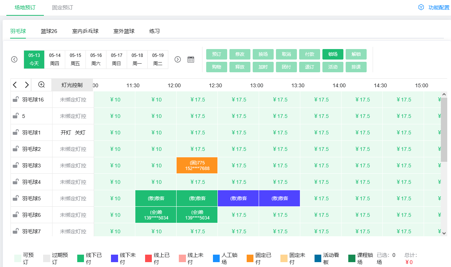The width and height of the screenshot is (451, 267).
Task: Turn on light 开灯 for 羽毛球1
Action: 66,133
